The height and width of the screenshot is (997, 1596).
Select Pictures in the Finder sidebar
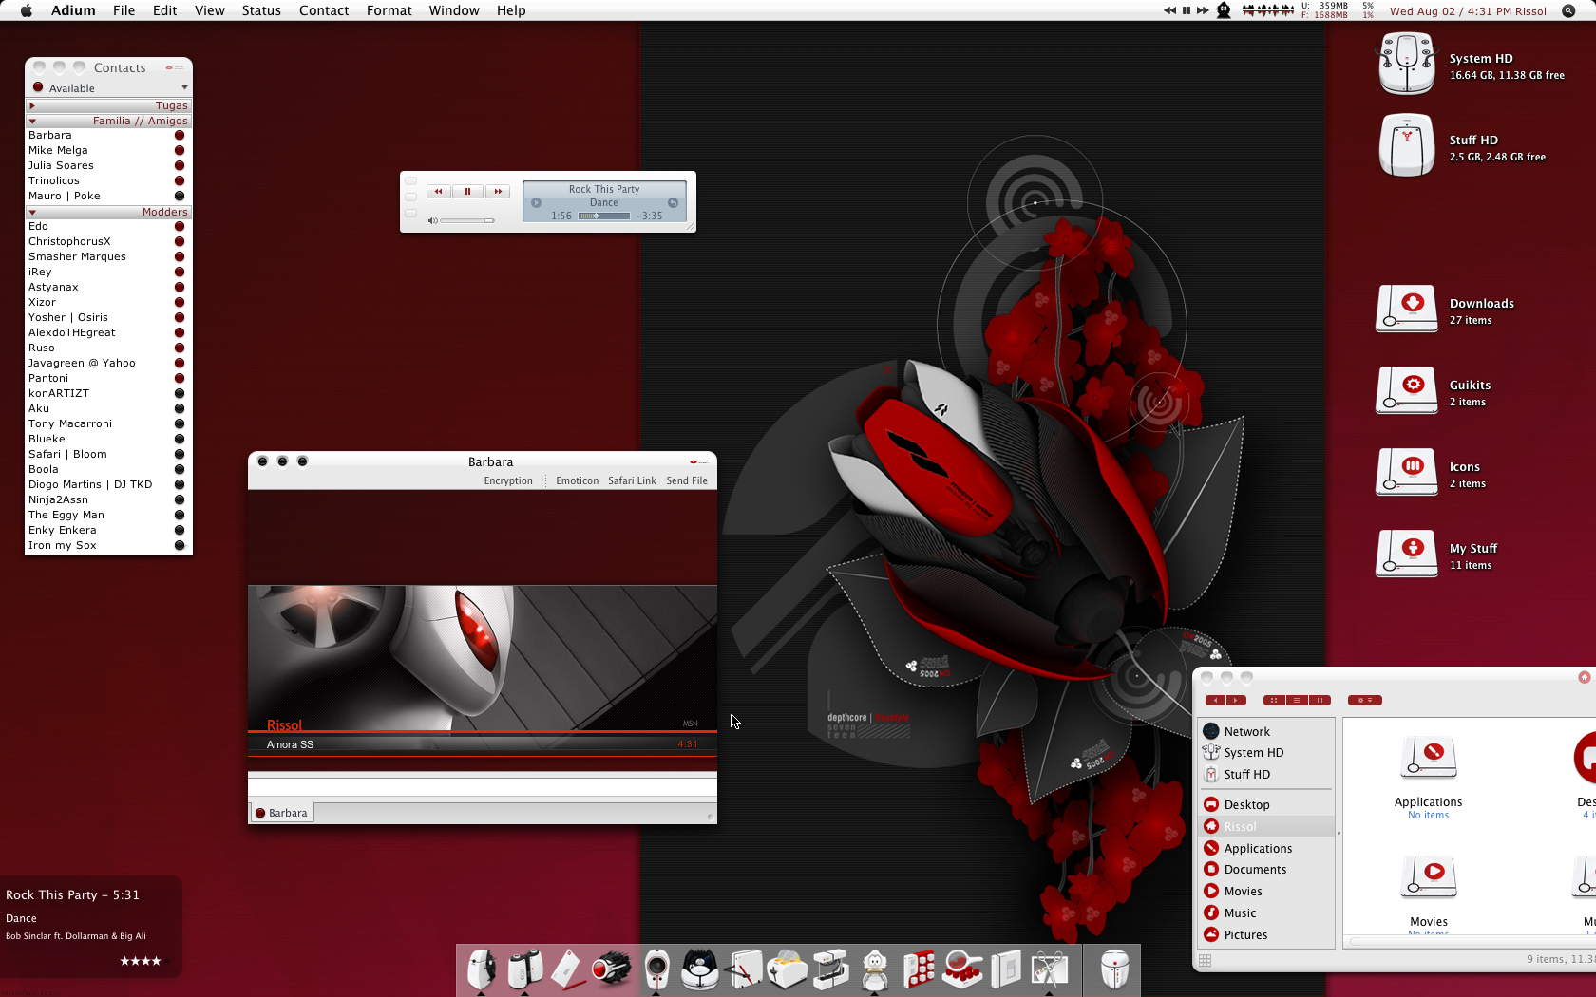pyautogui.click(x=1266, y=934)
